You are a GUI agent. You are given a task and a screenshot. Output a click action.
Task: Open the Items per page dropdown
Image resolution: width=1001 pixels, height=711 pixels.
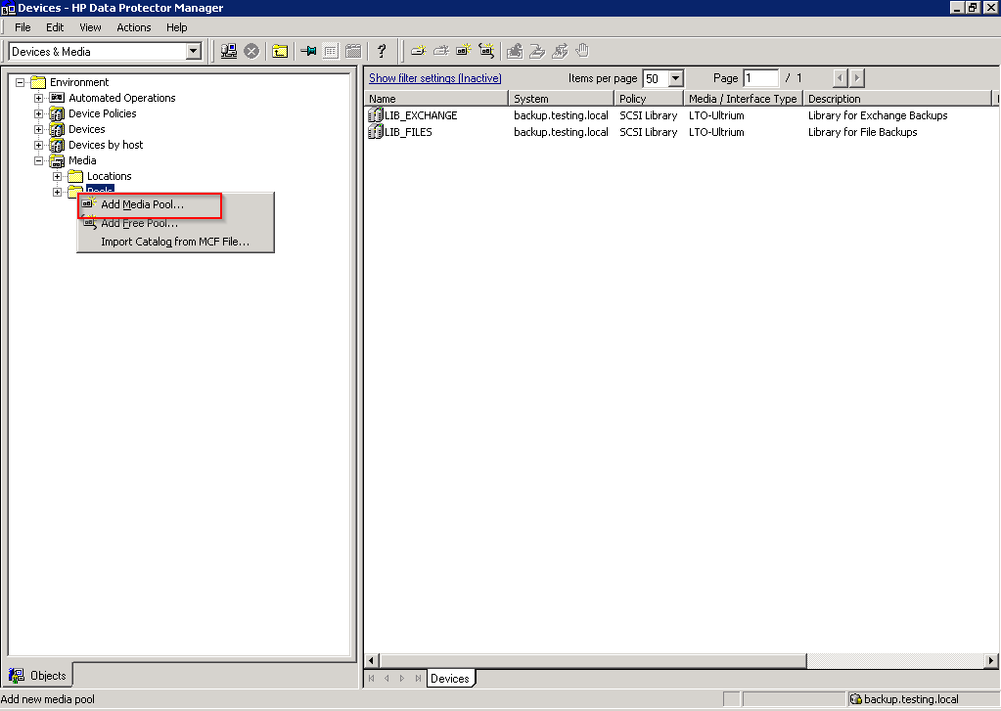pyautogui.click(x=675, y=78)
